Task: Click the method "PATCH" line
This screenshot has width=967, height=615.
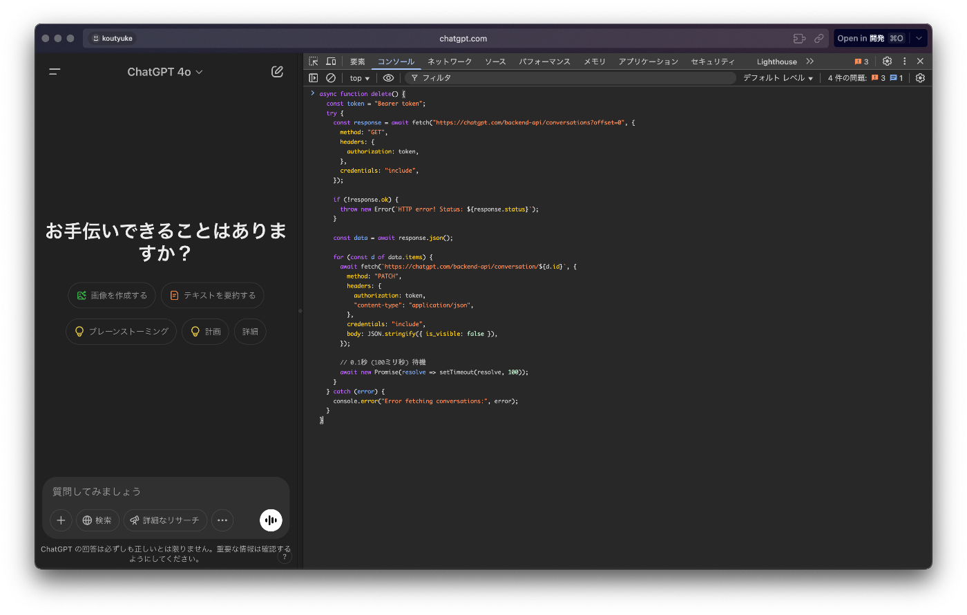Action: [374, 276]
